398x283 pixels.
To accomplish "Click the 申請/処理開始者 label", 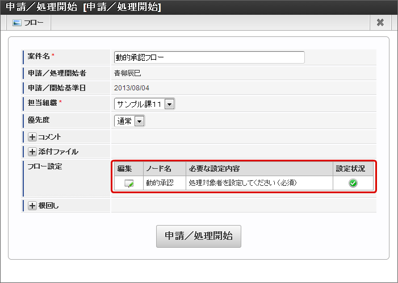I will pyautogui.click(x=57, y=73).
